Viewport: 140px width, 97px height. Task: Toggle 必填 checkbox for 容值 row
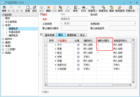(78, 61)
